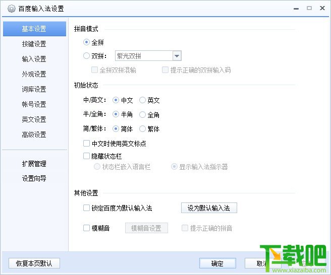331x275 pixels.
Task: Click the gear icon in the title bar
Action: 12,9
